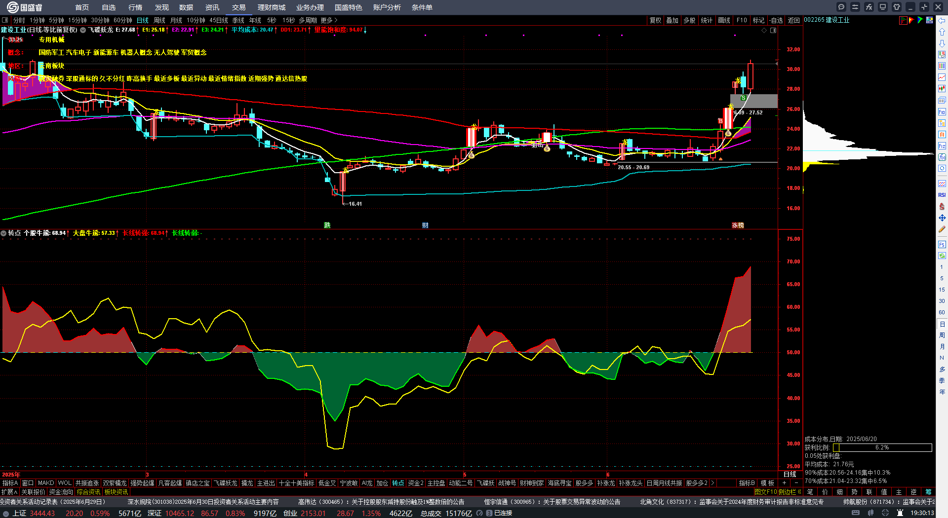
Task: Toggle the 势 trend panel button
Action: pyautogui.click(x=854, y=492)
